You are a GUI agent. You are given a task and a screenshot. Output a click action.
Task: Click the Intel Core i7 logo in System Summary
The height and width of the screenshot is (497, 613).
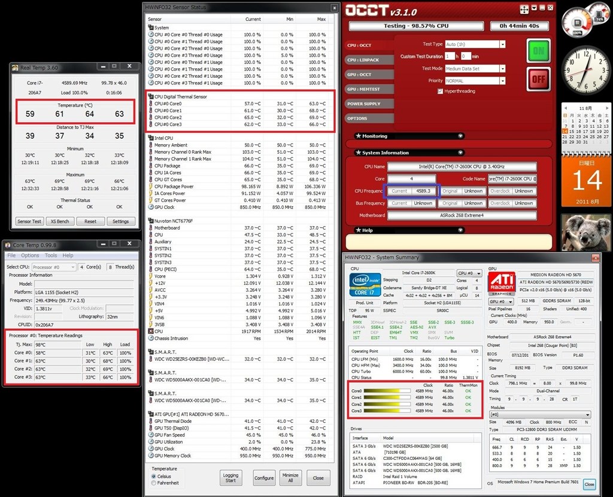click(365, 285)
